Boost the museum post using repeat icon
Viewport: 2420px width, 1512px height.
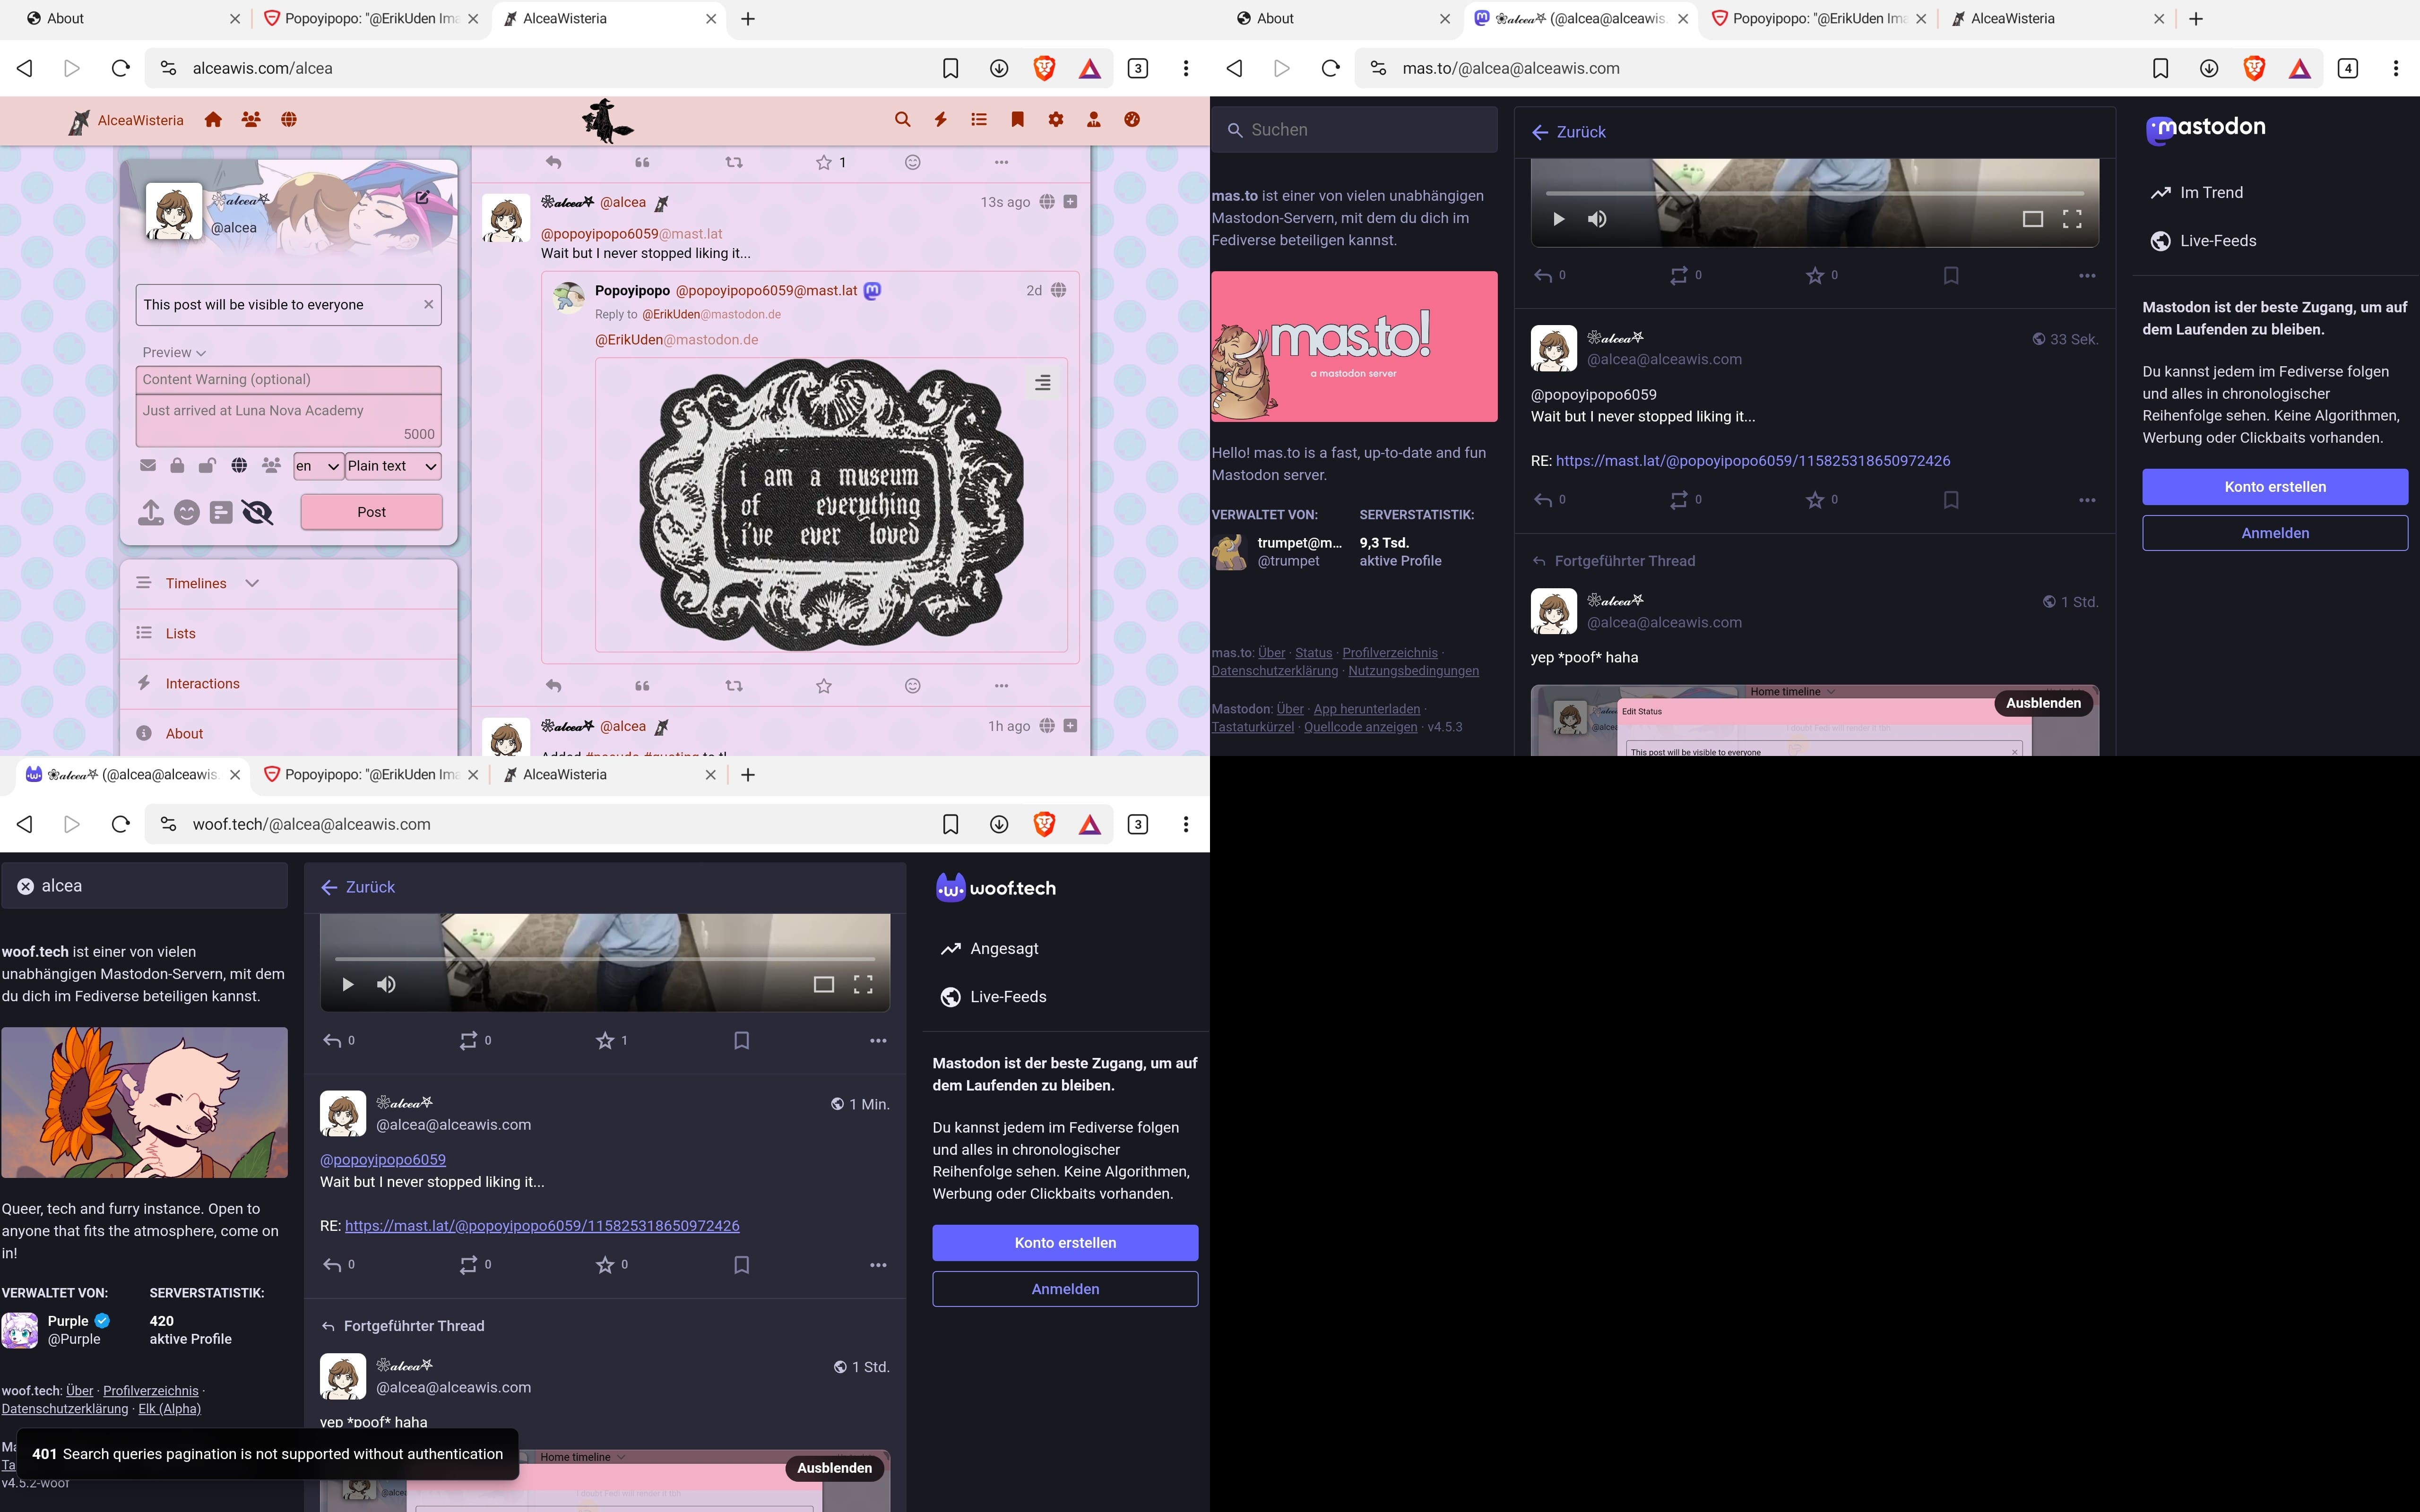click(733, 686)
